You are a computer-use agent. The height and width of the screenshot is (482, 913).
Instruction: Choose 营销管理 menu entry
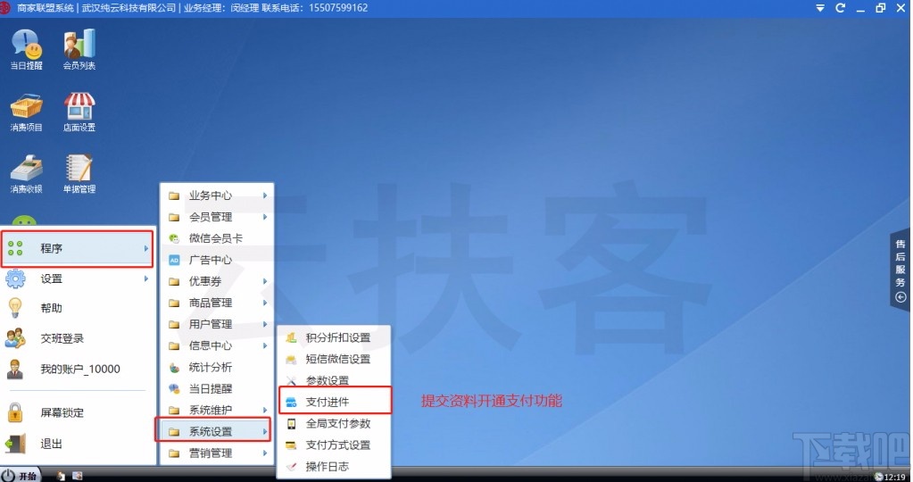pyautogui.click(x=217, y=453)
